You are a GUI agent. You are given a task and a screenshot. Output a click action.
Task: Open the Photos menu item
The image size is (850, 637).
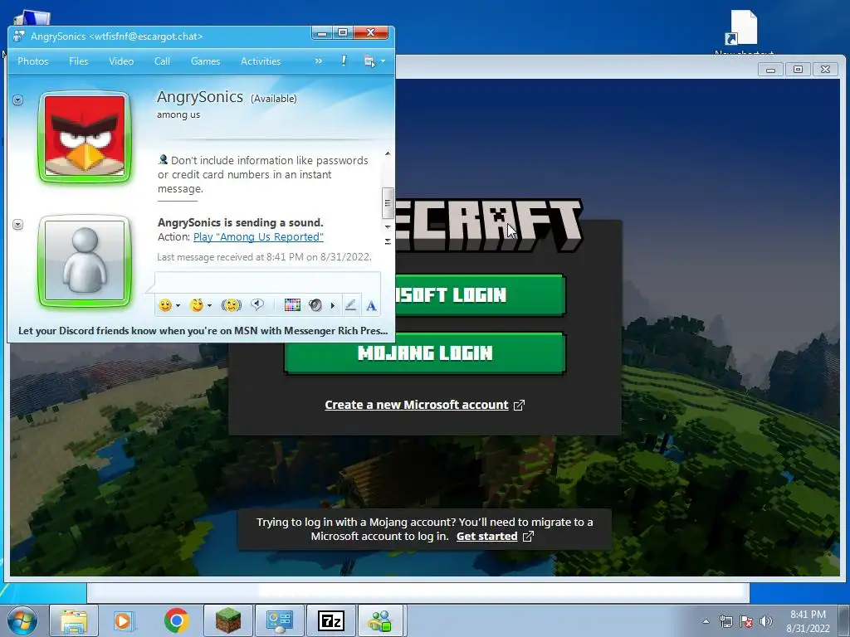click(33, 61)
